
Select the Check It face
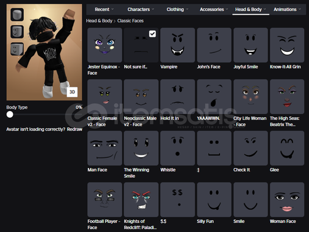point(250,148)
